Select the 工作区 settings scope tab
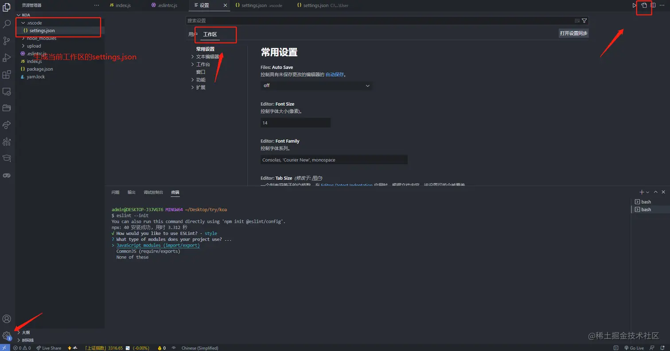 pyautogui.click(x=210, y=34)
